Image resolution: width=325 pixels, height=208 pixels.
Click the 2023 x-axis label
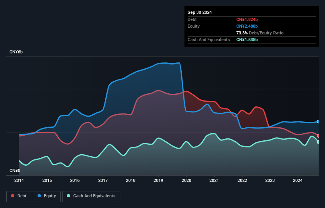pos(270,180)
